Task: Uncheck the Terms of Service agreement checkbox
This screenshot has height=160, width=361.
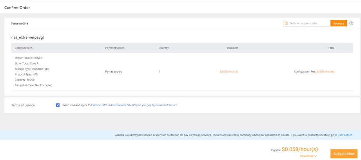Action: click(x=58, y=105)
